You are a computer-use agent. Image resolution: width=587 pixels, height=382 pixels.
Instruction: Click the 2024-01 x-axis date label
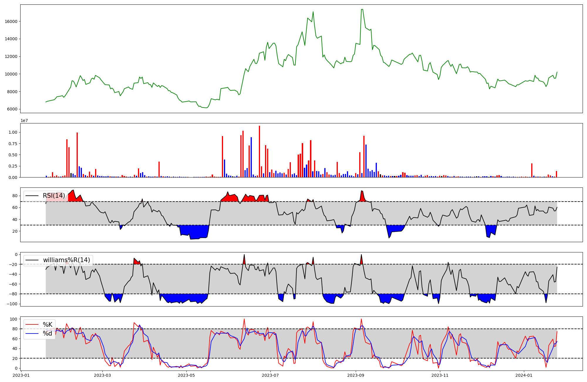[524, 375]
